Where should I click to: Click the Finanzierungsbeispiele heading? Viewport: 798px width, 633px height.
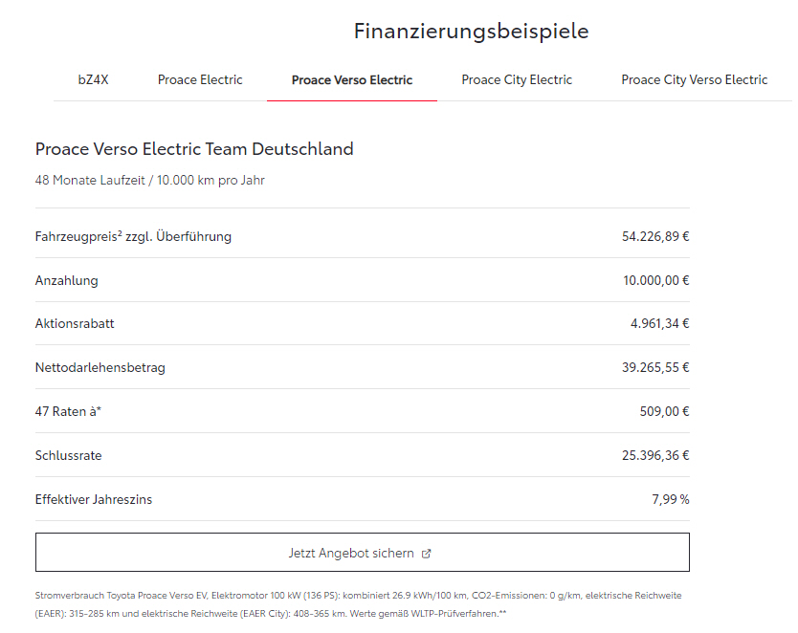tap(471, 32)
